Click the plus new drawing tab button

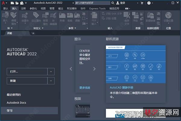33,33
